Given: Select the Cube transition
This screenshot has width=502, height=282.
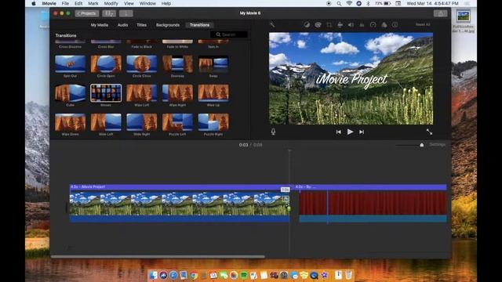Looking at the screenshot, I should tap(70, 93).
